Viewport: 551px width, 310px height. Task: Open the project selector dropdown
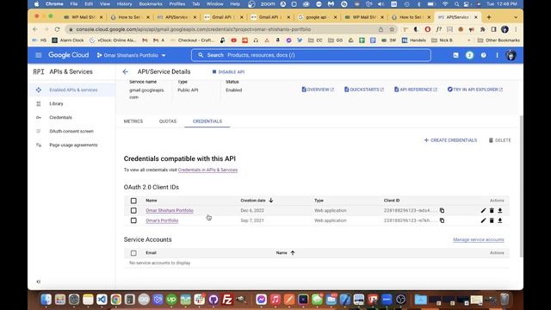click(x=131, y=55)
